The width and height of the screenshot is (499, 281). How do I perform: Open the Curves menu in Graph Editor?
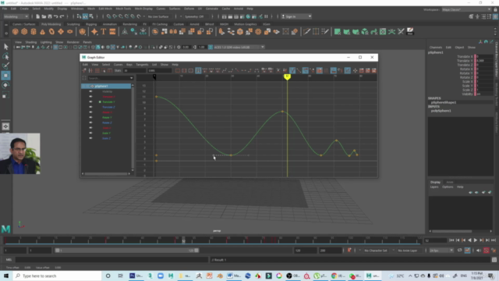point(118,65)
